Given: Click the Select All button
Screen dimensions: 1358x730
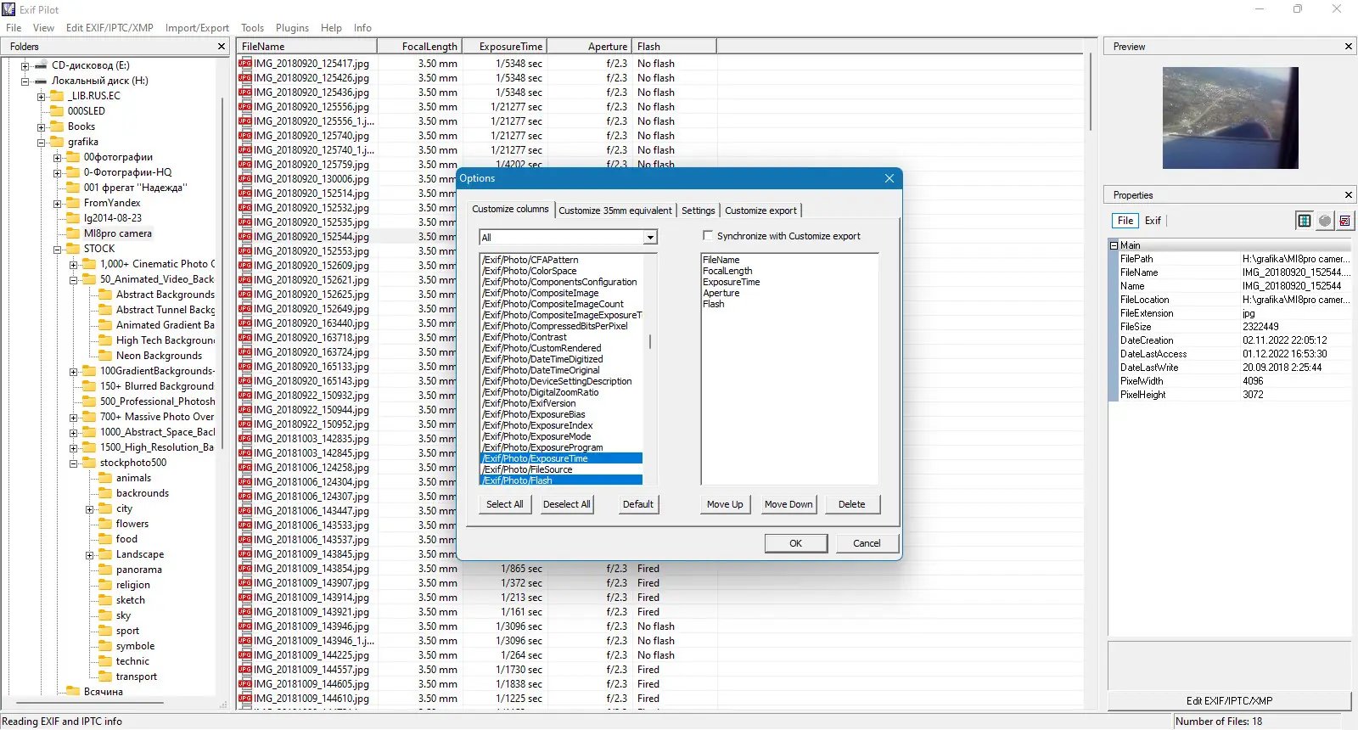Looking at the screenshot, I should 505,504.
